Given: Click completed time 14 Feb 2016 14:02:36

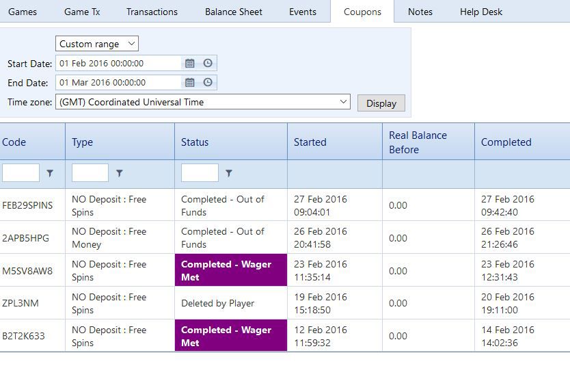Looking at the screenshot, I should [508, 336].
